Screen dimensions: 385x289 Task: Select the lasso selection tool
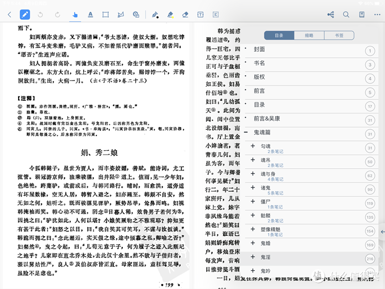[121, 15]
